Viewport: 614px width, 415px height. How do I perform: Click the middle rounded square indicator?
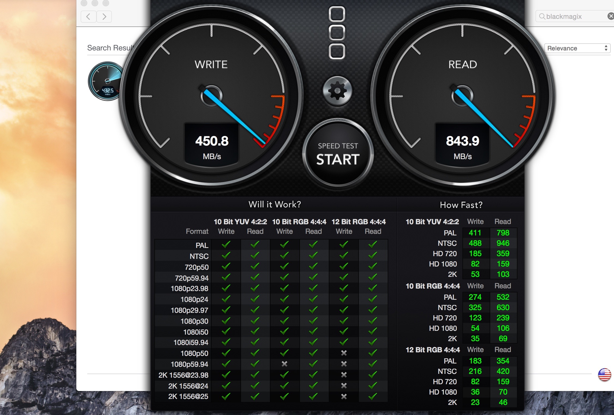click(337, 33)
